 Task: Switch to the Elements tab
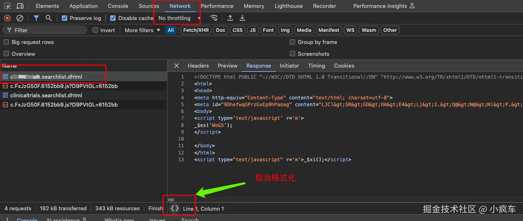click(47, 6)
